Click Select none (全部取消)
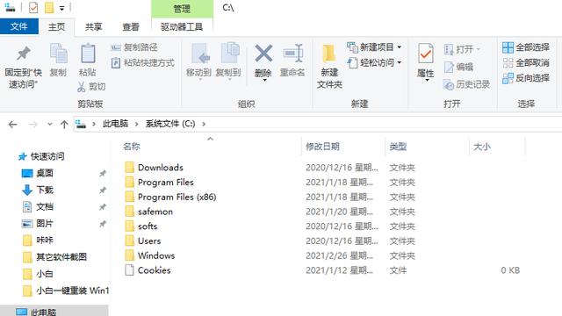The height and width of the screenshot is (316, 562). click(x=526, y=63)
